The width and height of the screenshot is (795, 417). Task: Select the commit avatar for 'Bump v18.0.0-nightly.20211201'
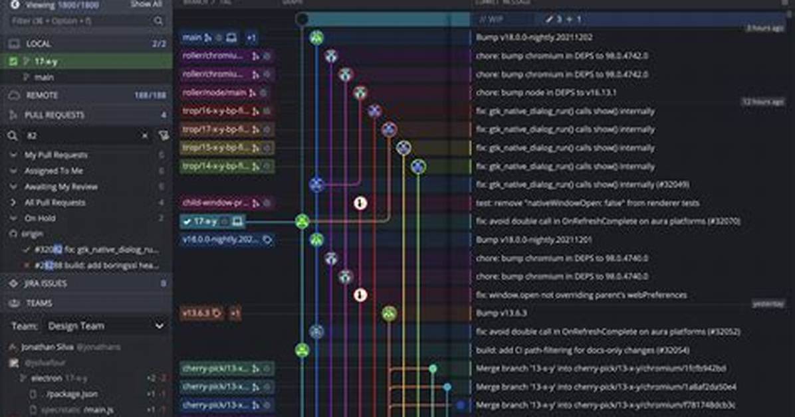point(317,240)
